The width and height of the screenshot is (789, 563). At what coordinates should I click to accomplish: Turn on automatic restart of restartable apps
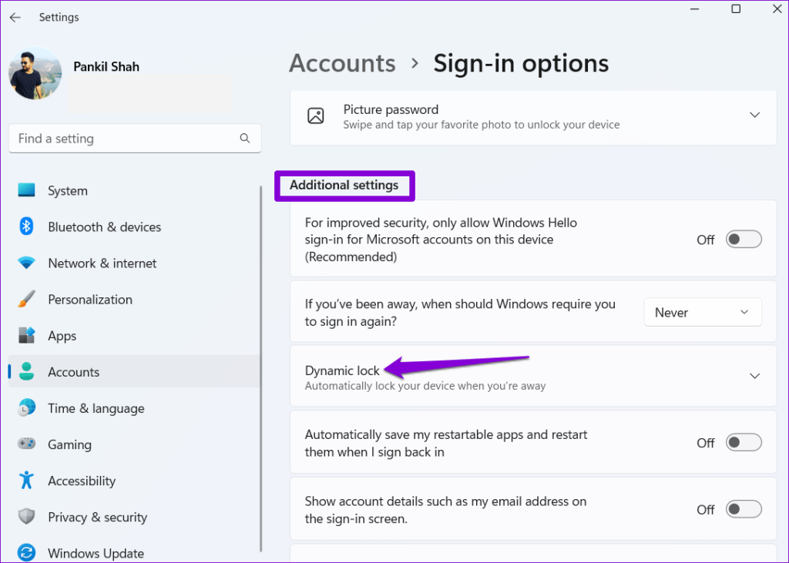point(743,442)
